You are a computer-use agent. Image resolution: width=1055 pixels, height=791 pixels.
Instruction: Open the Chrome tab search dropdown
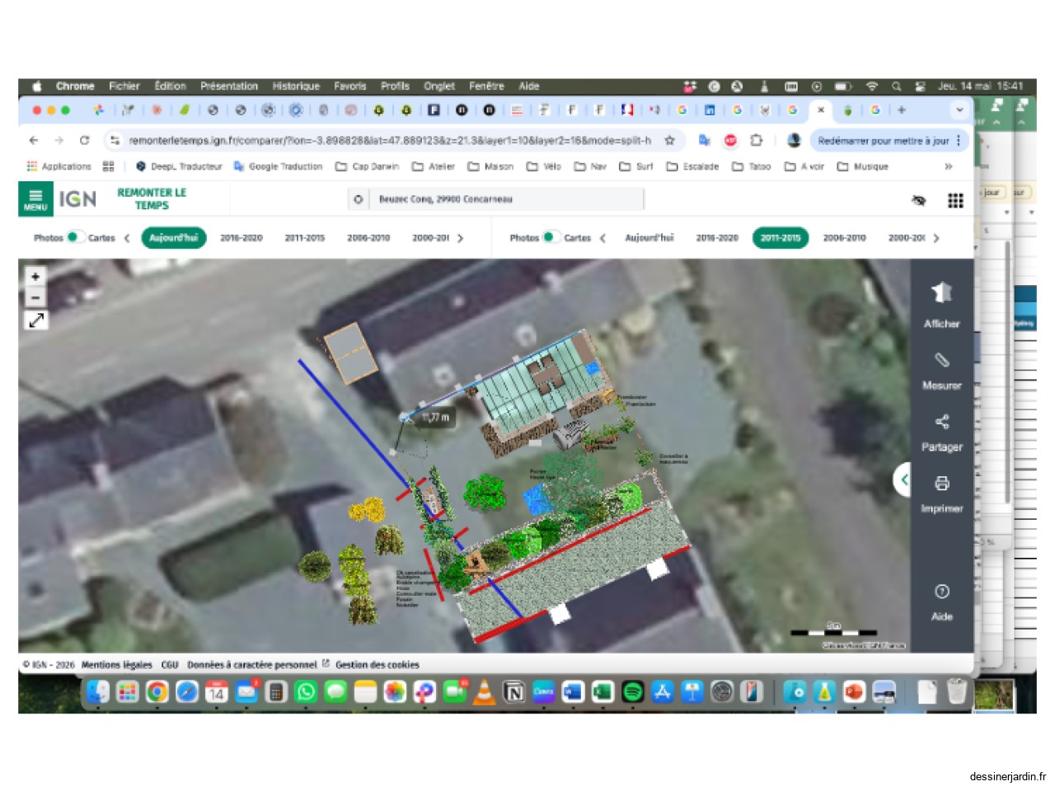(x=959, y=110)
